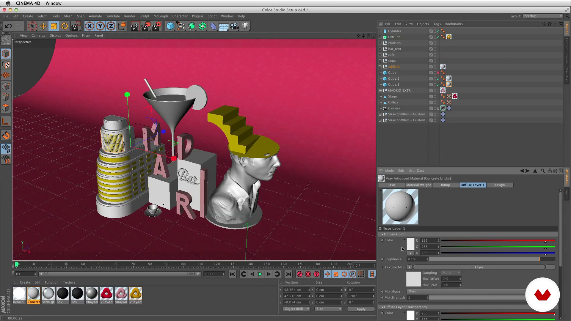This screenshot has height=321, width=571.
Task: Add a NURBS generator object
Action: coord(192,26)
